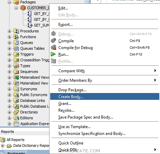Click the Materialized Views folder icon
This screenshot has width=160, height=154.
[16, 77]
